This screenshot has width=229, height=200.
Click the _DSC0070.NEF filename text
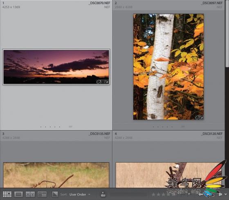99,3
